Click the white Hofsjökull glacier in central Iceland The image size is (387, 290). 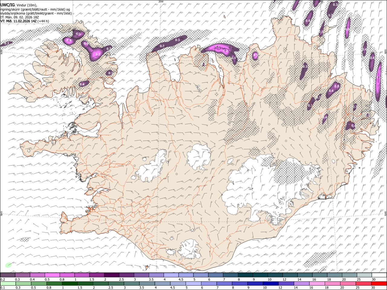(199, 156)
